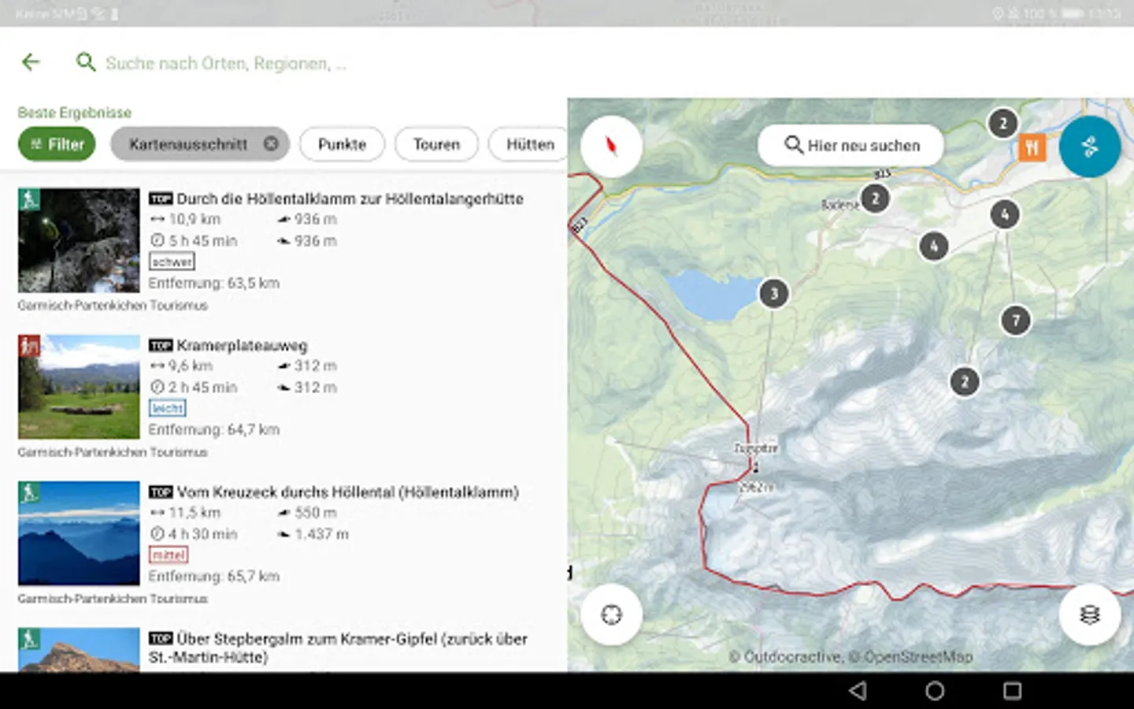This screenshot has width=1134, height=709.
Task: Tap the Android back navigation button
Action: tap(858, 691)
